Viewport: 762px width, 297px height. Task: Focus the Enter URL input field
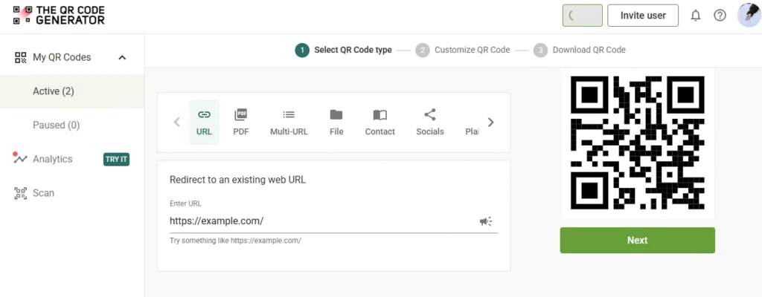[x=321, y=221]
